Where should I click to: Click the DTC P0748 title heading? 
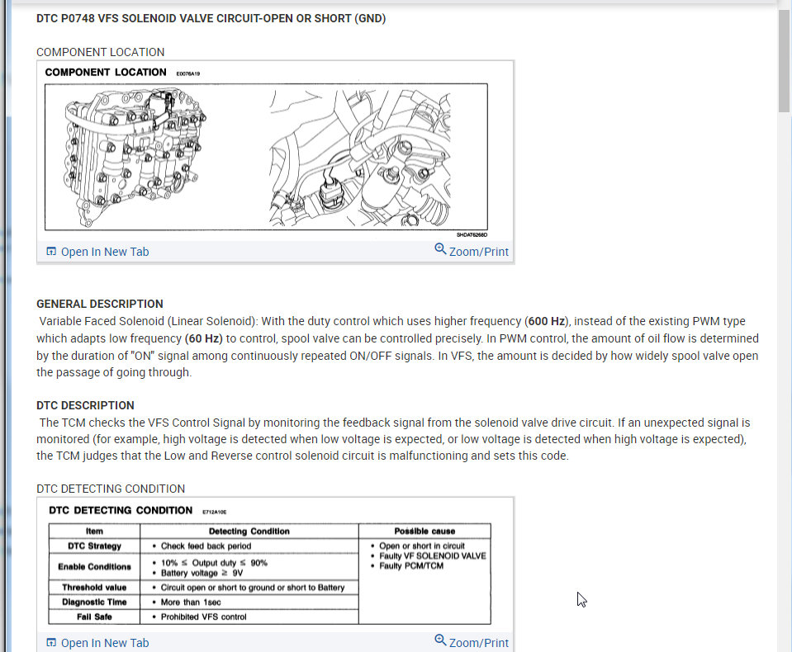click(211, 19)
